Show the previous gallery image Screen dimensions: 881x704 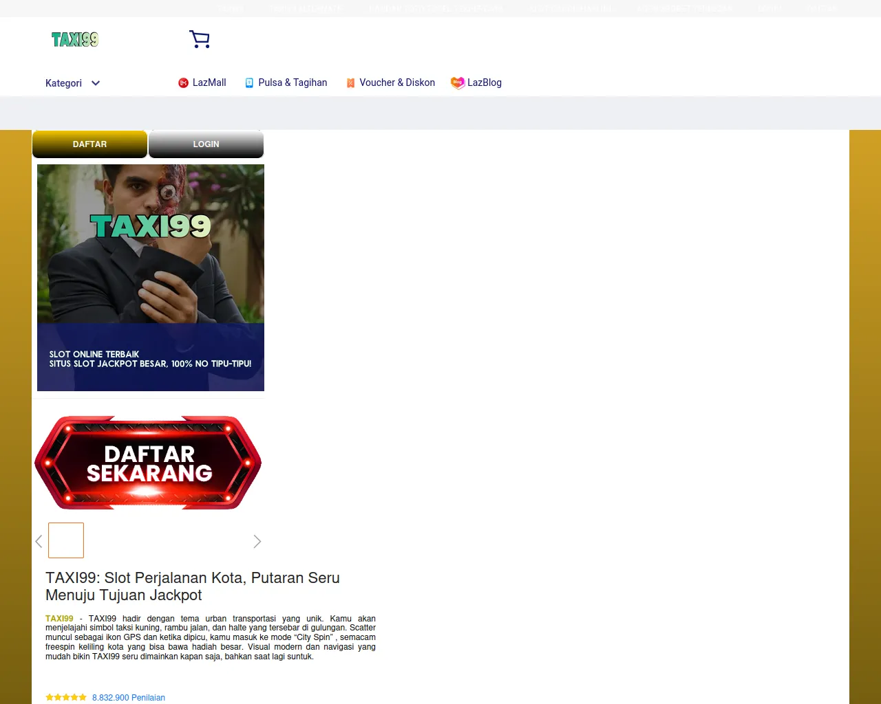tap(39, 542)
